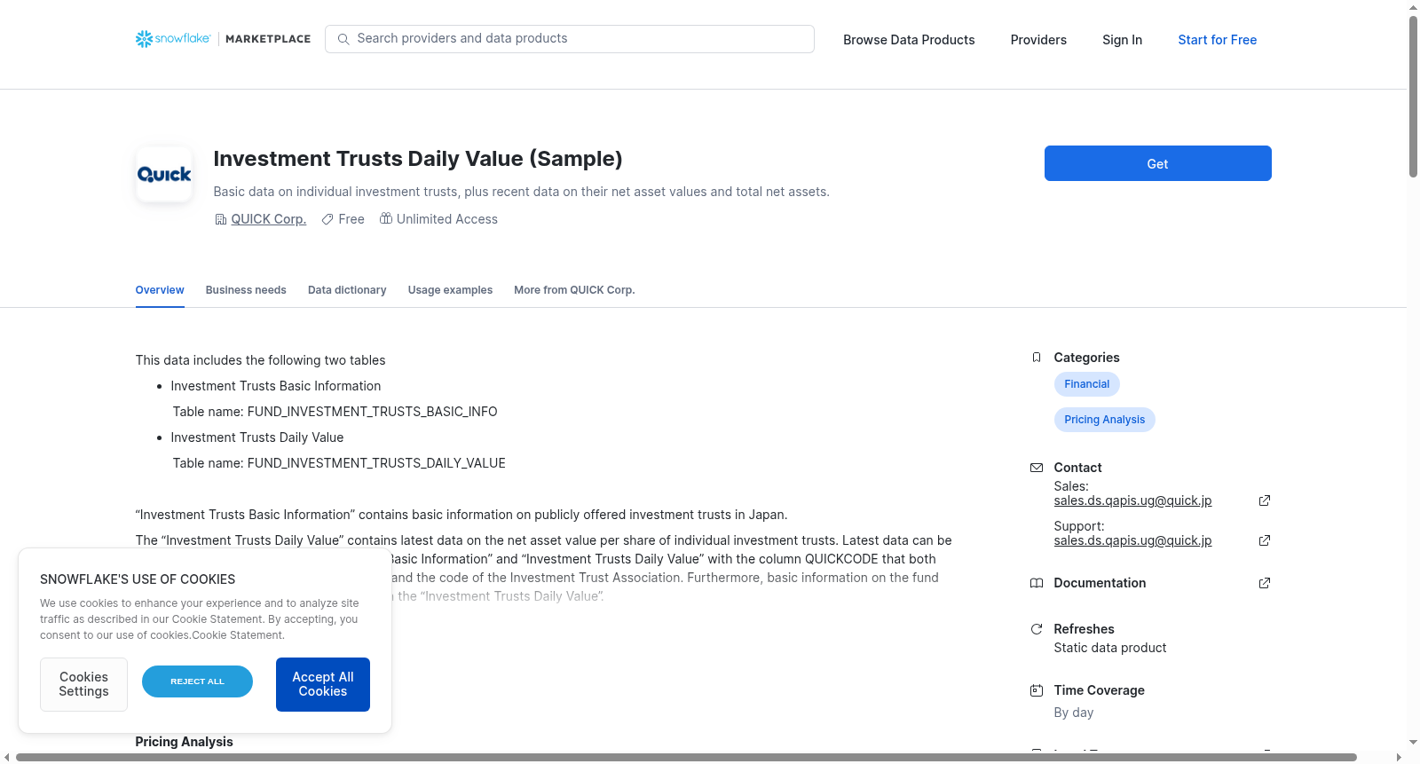Click the refresh icon beside Refreshes
Viewport: 1420px width, 764px height.
(x=1036, y=629)
